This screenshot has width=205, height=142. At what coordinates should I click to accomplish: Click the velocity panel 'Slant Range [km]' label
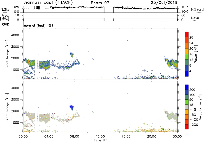(7, 107)
